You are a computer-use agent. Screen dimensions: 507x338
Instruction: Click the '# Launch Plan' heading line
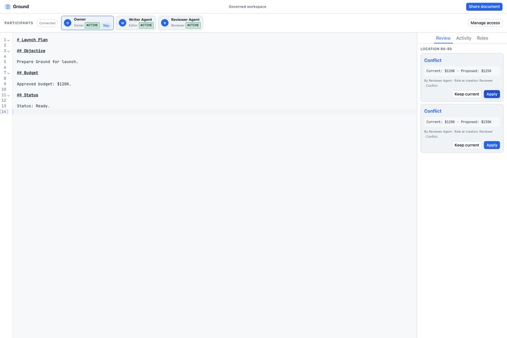click(x=32, y=40)
